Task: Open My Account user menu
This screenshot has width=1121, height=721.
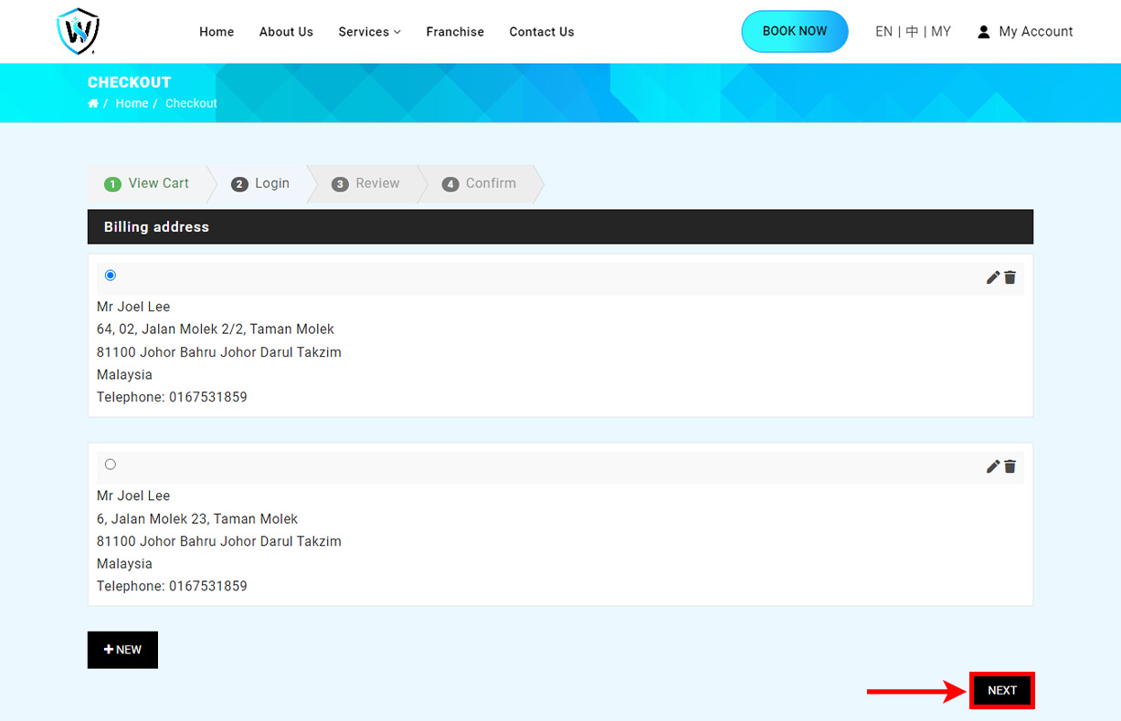Action: (1025, 31)
